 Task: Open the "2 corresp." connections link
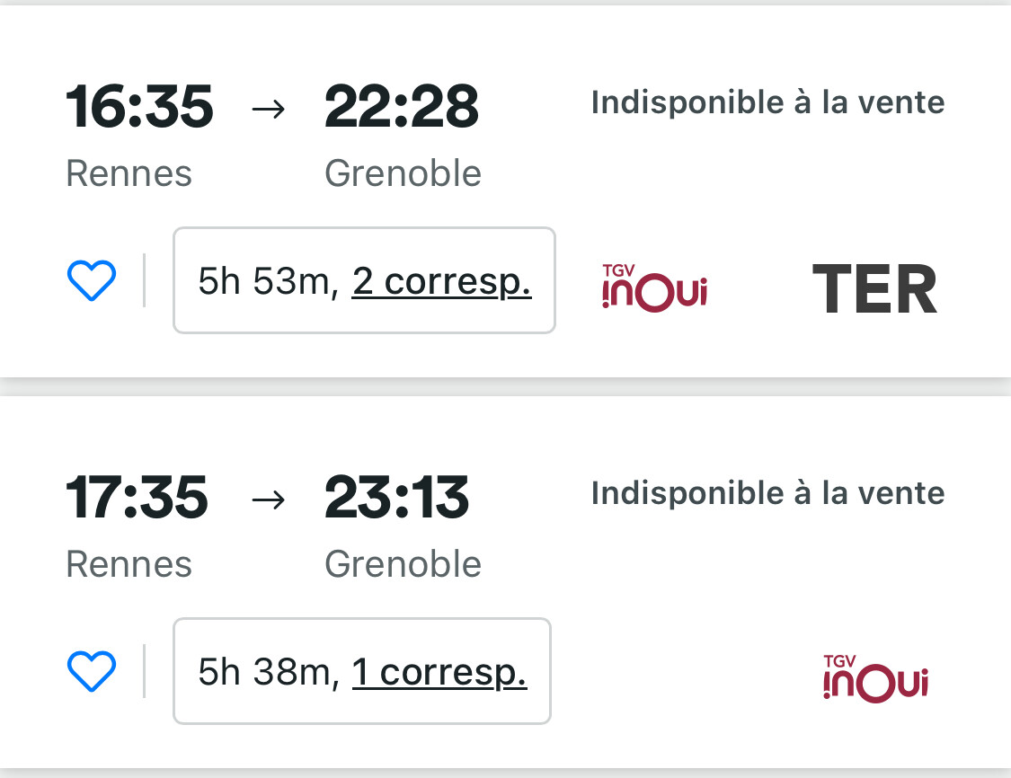click(x=441, y=281)
